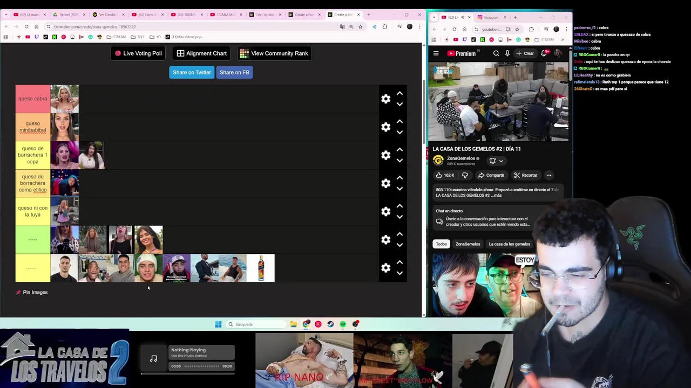The height and width of the screenshot is (388, 691).
Task: Dislike the YouTube video
Action: click(x=465, y=175)
